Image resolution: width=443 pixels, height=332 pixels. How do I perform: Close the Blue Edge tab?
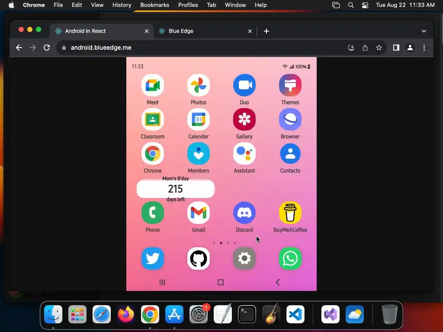tap(250, 31)
